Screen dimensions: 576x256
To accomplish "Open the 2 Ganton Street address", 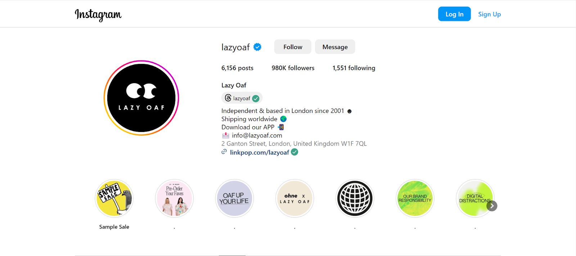I will coord(294,143).
